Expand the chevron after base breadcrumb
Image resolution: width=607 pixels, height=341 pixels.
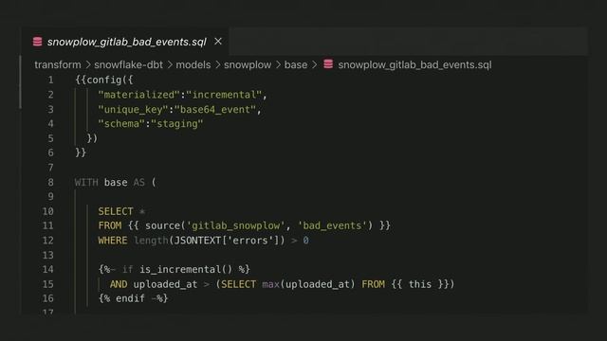[x=314, y=64]
